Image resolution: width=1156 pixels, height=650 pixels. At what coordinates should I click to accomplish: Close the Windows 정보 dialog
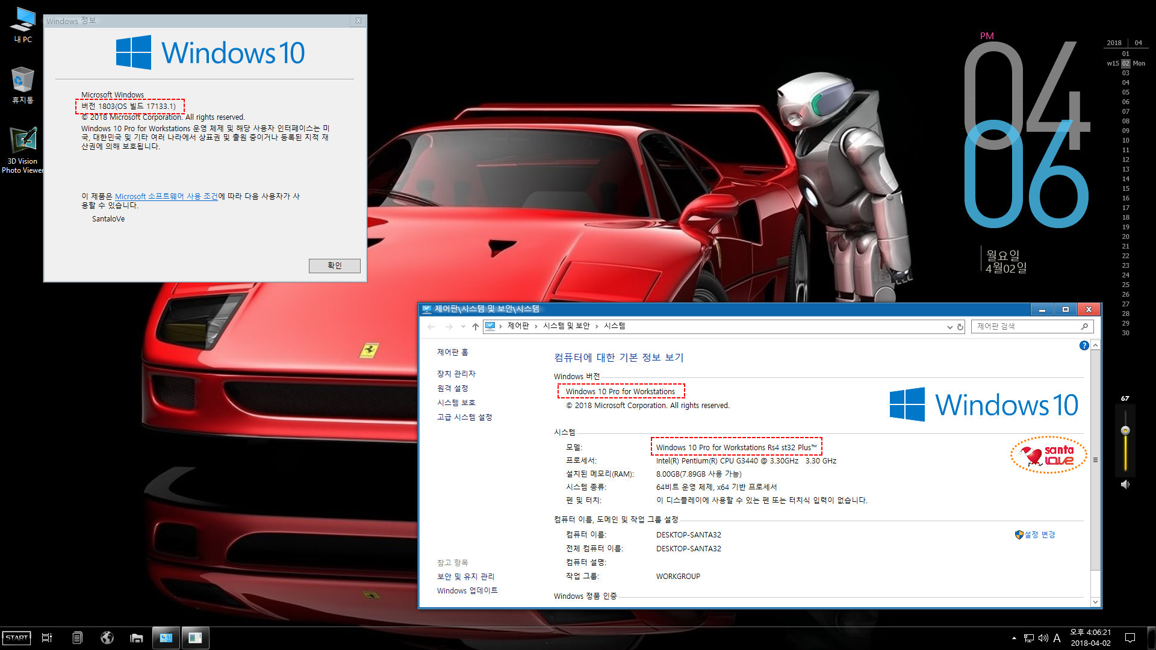click(358, 20)
